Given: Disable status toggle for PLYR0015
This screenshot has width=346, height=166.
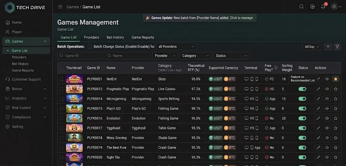Looking at the screenshot, I should (x=302, y=109).
